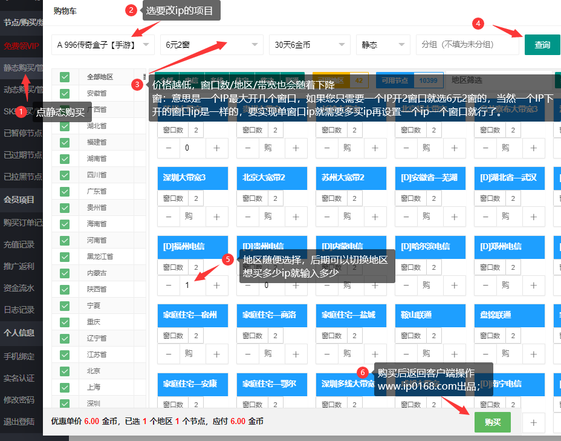Image resolution: width=561 pixels, height=441 pixels.
Task: Open the 30天6金币 duration dropdown
Action: click(310, 45)
